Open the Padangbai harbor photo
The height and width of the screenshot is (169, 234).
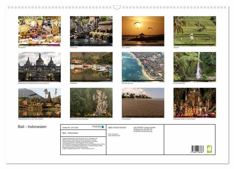click(x=91, y=67)
